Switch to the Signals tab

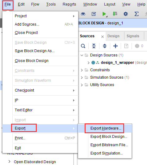click(x=133, y=36)
